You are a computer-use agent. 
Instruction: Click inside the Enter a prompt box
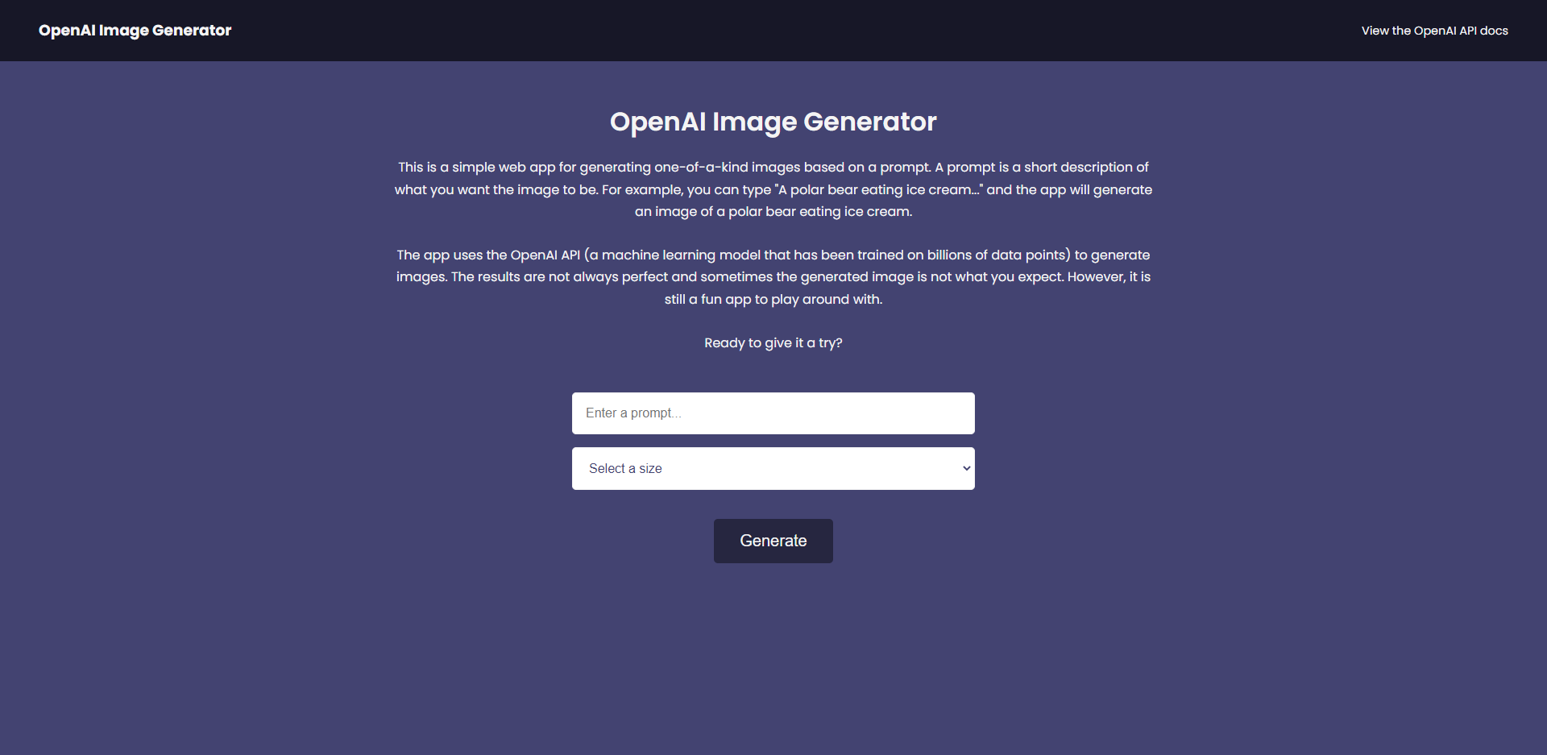(x=773, y=413)
